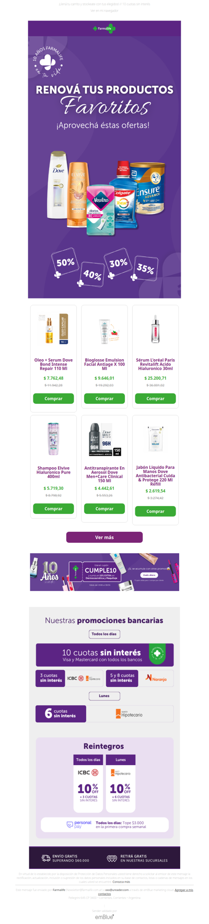Click the 35% discount tag
Image resolution: width=209 pixels, height=924 pixels.
click(x=145, y=268)
